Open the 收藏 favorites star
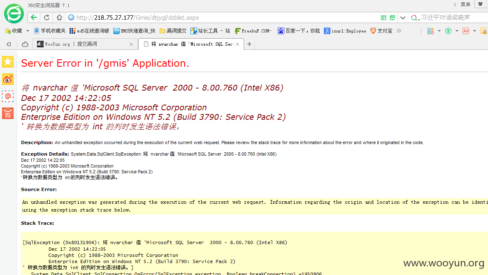Viewport: 488px width, 275px height. [x=14, y=31]
